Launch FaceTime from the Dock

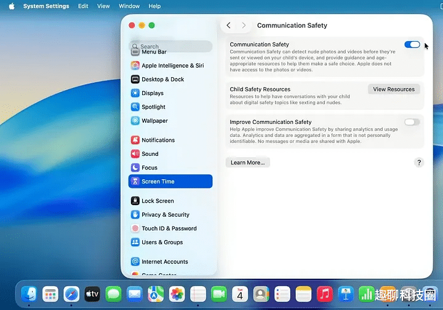219,294
